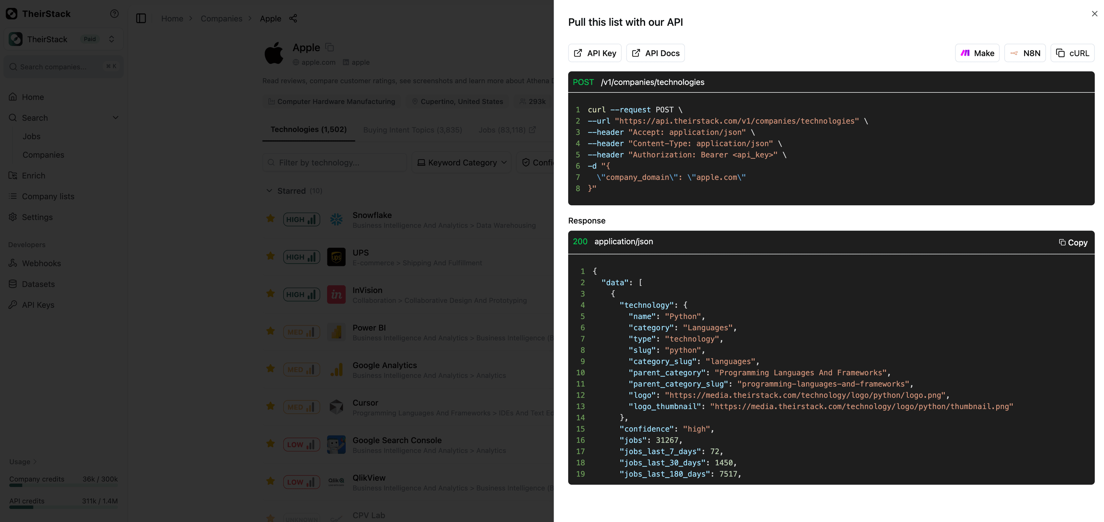1104x522 pixels.
Task: Click the InVision logo icon
Action: tap(336, 295)
